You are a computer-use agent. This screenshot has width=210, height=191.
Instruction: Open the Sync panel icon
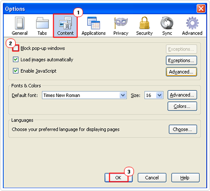point(167,23)
